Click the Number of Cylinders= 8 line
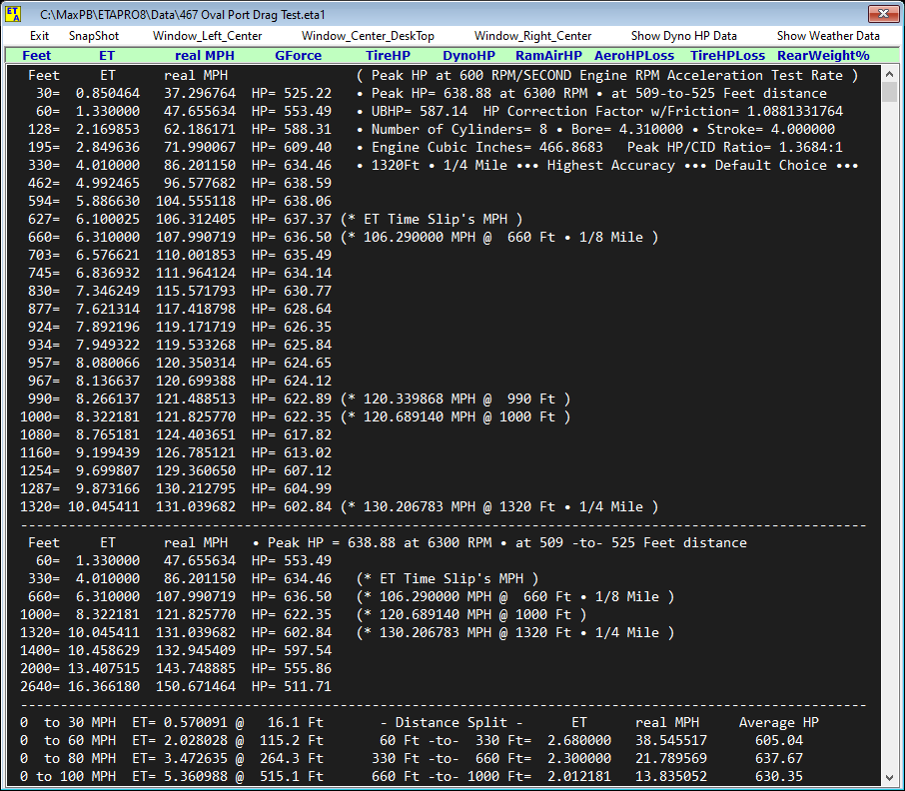Image resolution: width=905 pixels, height=791 pixels. point(595,129)
